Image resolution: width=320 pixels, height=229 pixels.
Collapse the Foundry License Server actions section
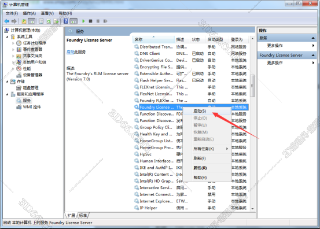(x=313, y=55)
